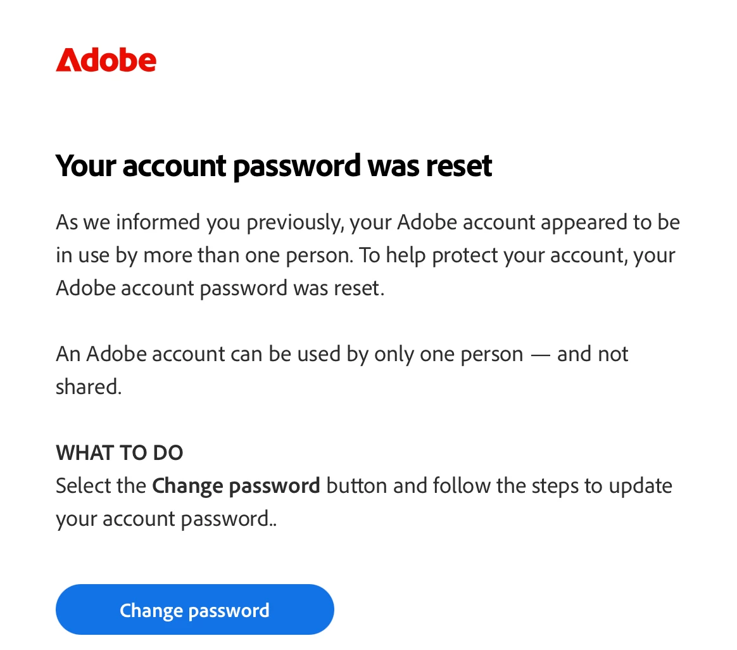Click the final line 'your account password..'
Viewport: 737px width, 650px height.
tap(166, 519)
